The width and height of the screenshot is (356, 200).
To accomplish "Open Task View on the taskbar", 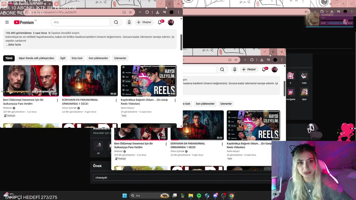I will pos(174,196).
